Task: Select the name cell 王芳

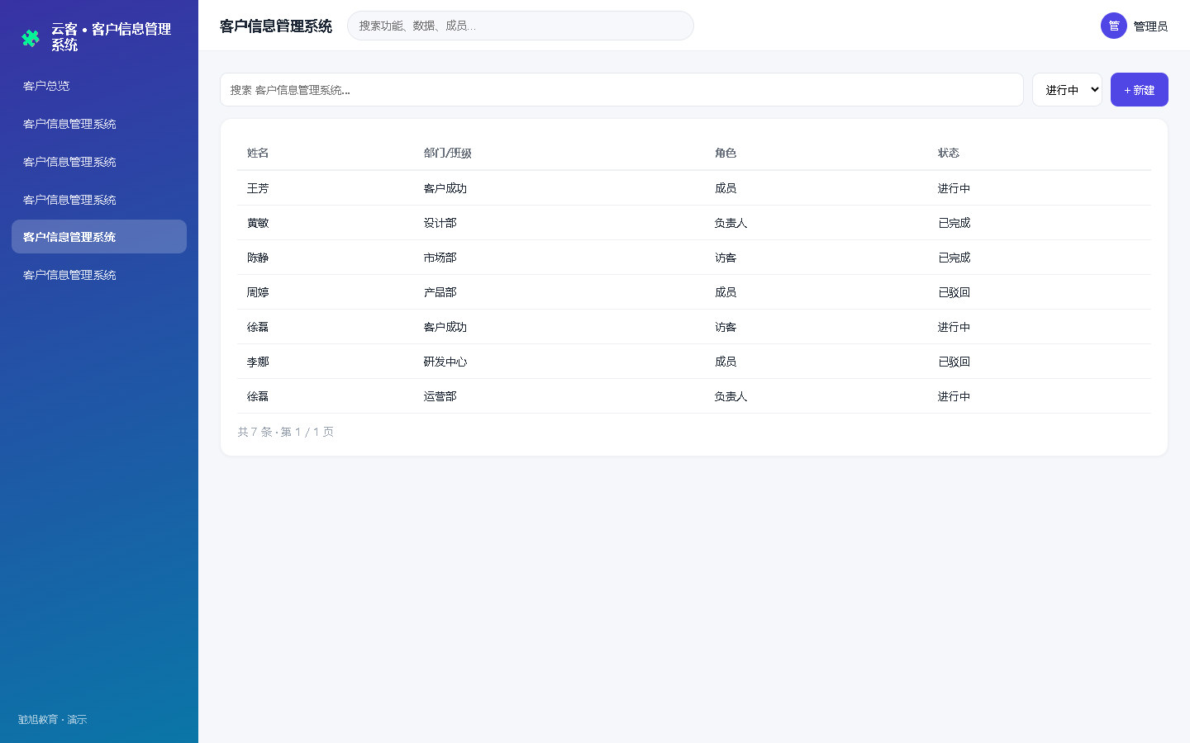Action: tap(258, 188)
